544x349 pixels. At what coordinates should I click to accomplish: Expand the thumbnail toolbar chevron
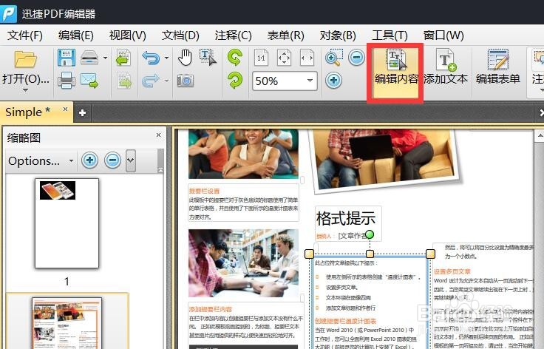pos(130,160)
